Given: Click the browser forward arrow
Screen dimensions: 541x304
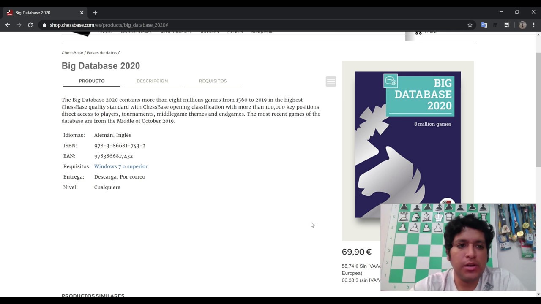Looking at the screenshot, I should coord(19,25).
